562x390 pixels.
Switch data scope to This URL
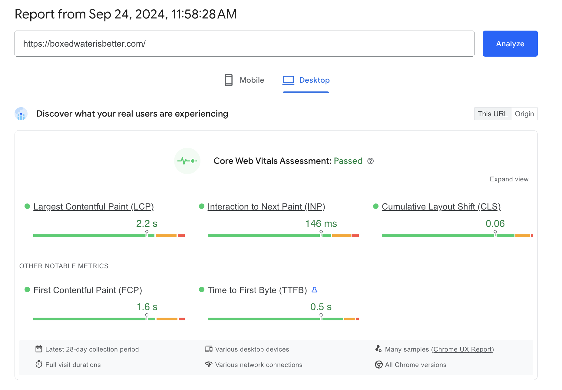[492, 114]
